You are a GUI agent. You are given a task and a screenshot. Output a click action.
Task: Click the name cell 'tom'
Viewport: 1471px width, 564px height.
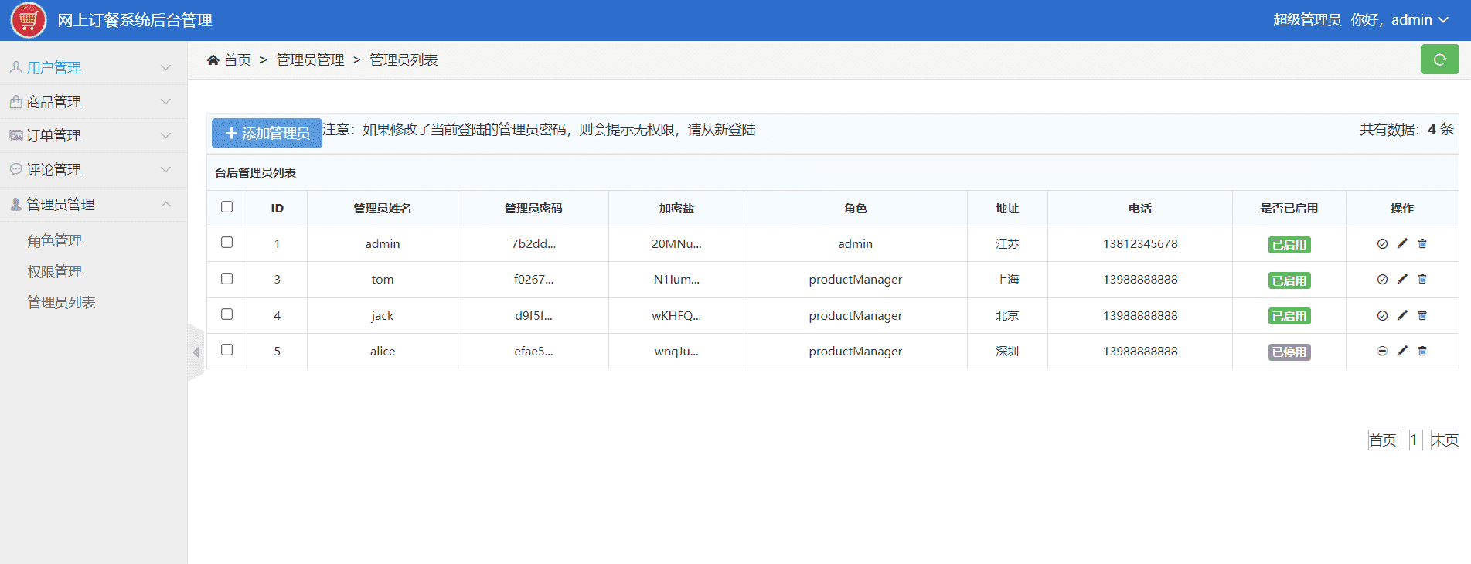383,280
